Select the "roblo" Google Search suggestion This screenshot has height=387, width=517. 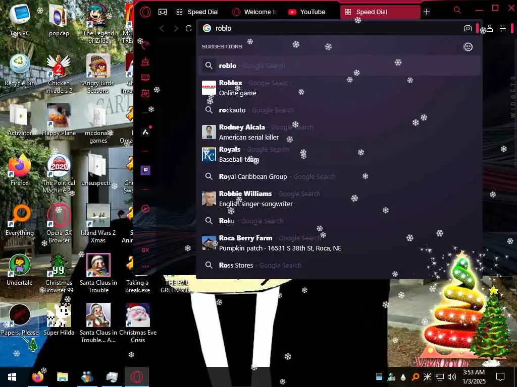340,66
